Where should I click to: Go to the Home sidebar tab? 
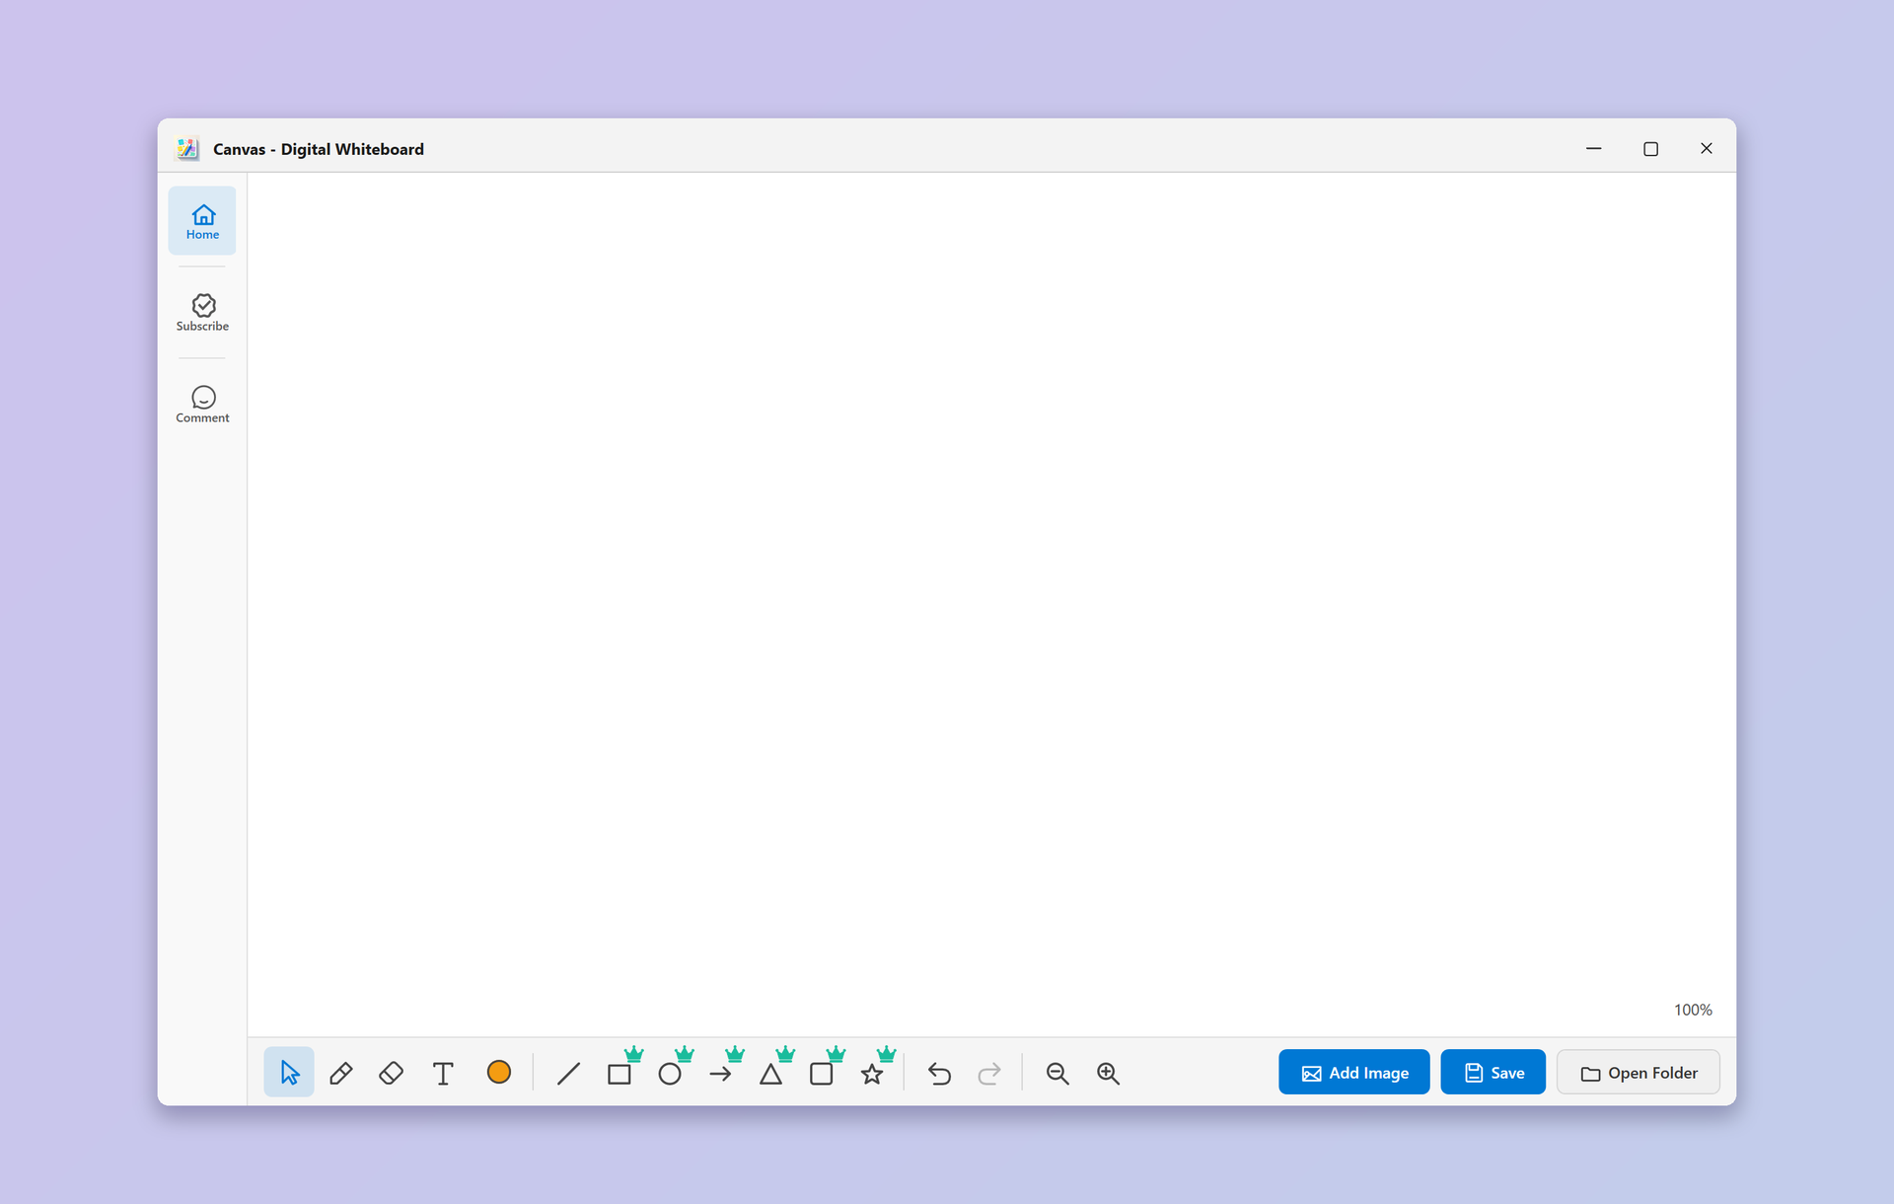click(202, 221)
